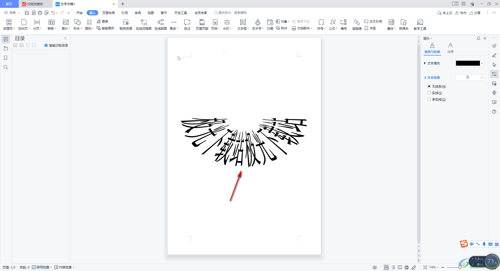Open bookmark pane in left sidebar

(5, 58)
